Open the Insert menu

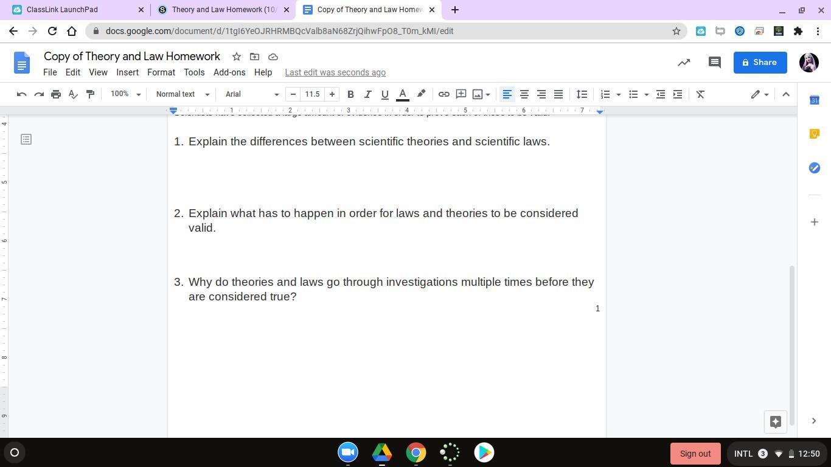point(128,72)
